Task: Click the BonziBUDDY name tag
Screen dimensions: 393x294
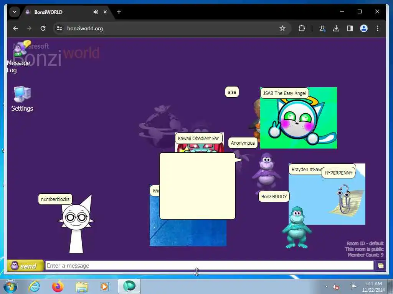Action: pyautogui.click(x=274, y=196)
